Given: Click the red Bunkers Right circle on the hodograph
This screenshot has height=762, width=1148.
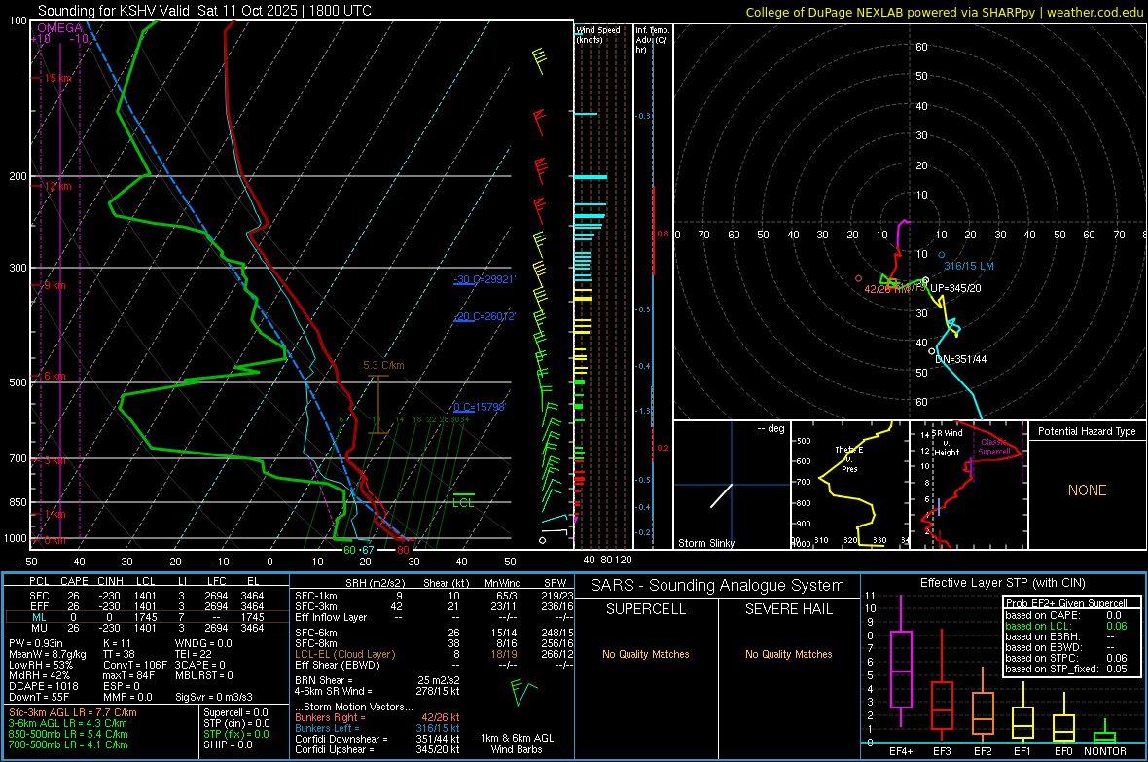Looking at the screenshot, I should coord(859,278).
